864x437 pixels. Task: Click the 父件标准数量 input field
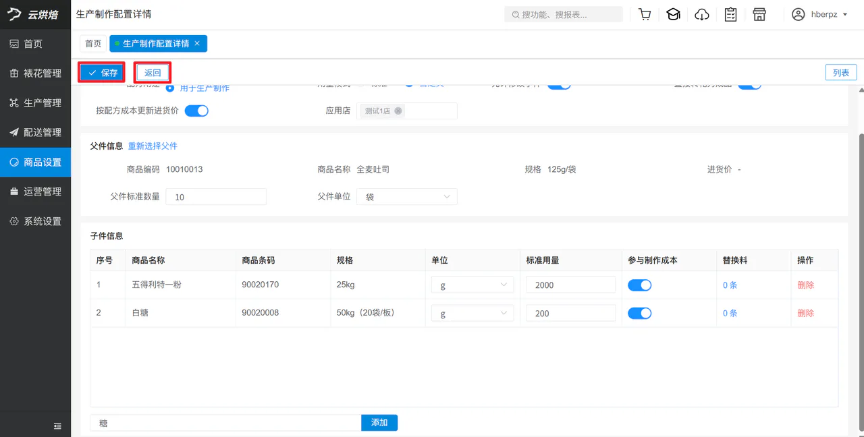click(216, 197)
